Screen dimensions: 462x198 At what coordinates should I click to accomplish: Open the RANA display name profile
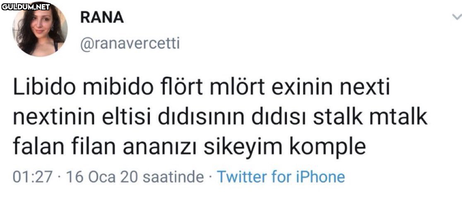click(102, 17)
